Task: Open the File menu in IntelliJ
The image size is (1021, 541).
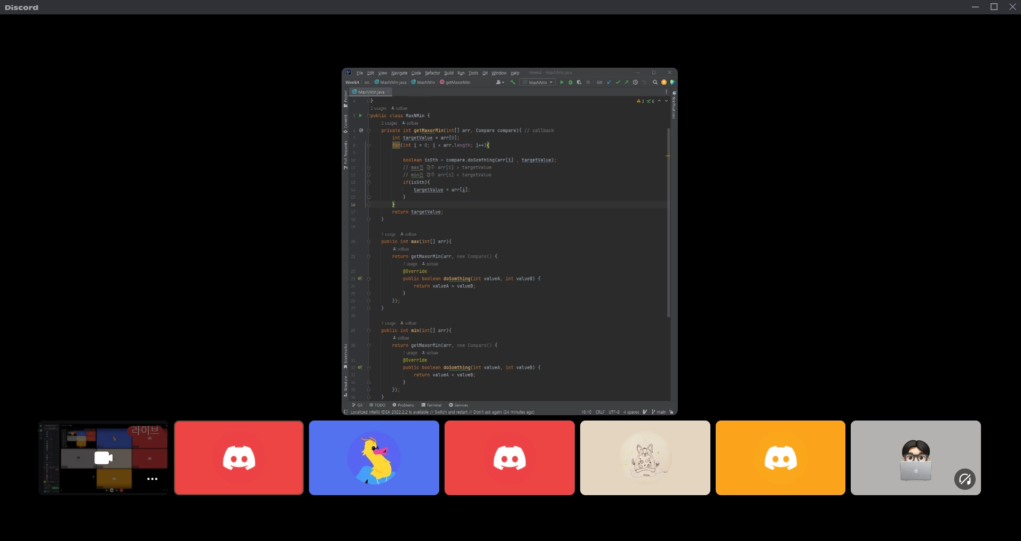Action: point(360,73)
